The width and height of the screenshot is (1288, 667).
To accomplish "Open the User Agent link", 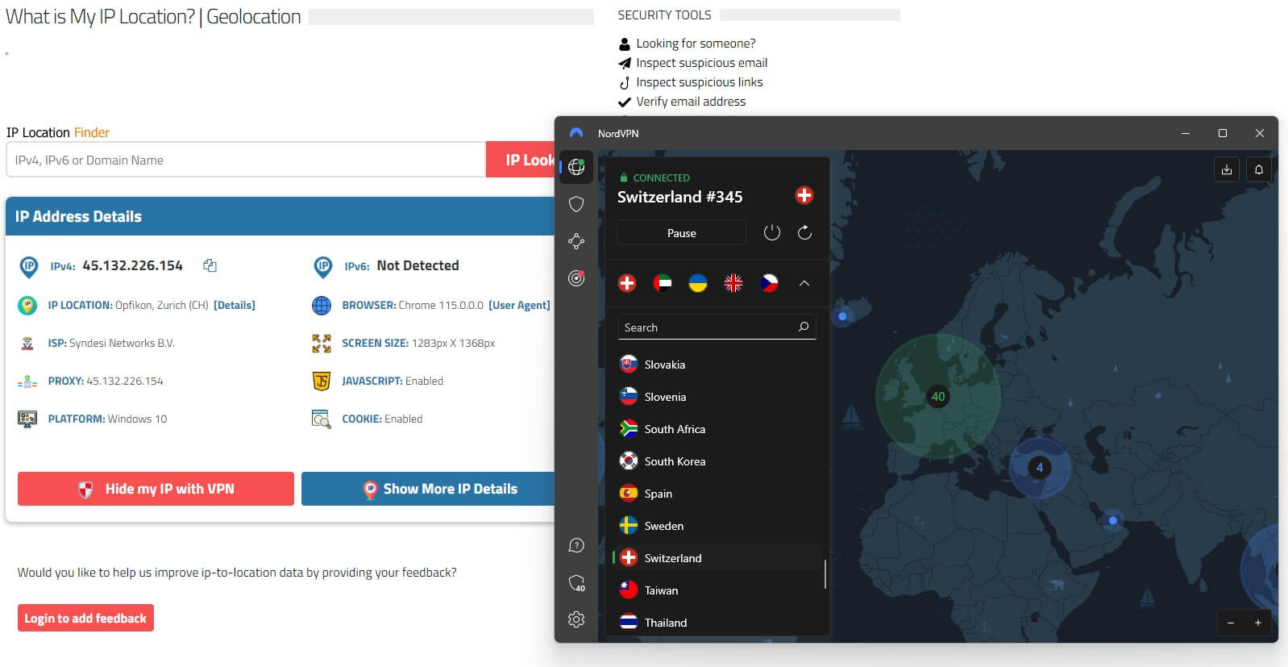I will tap(519, 305).
